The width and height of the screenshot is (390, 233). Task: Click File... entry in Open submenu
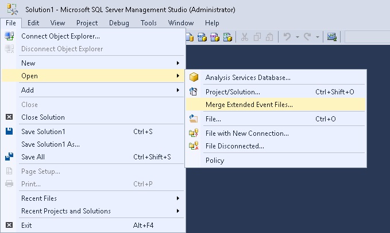point(213,119)
